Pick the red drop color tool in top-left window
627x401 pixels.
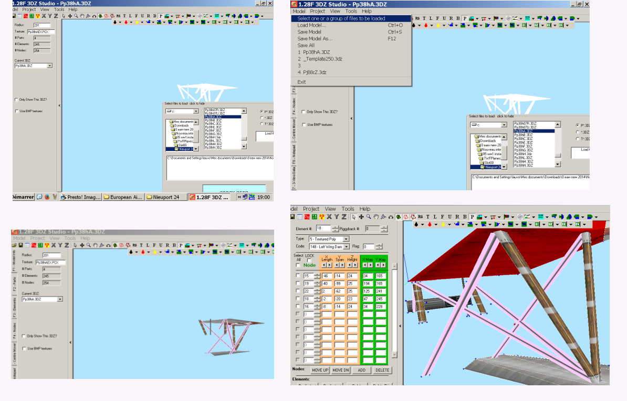point(126,22)
